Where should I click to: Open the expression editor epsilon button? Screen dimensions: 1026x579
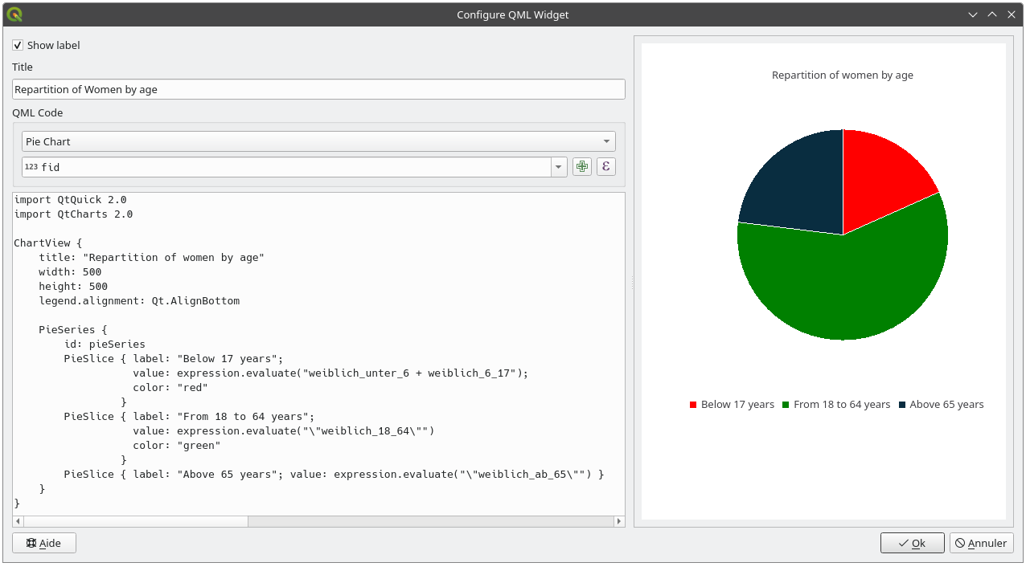pyautogui.click(x=605, y=167)
